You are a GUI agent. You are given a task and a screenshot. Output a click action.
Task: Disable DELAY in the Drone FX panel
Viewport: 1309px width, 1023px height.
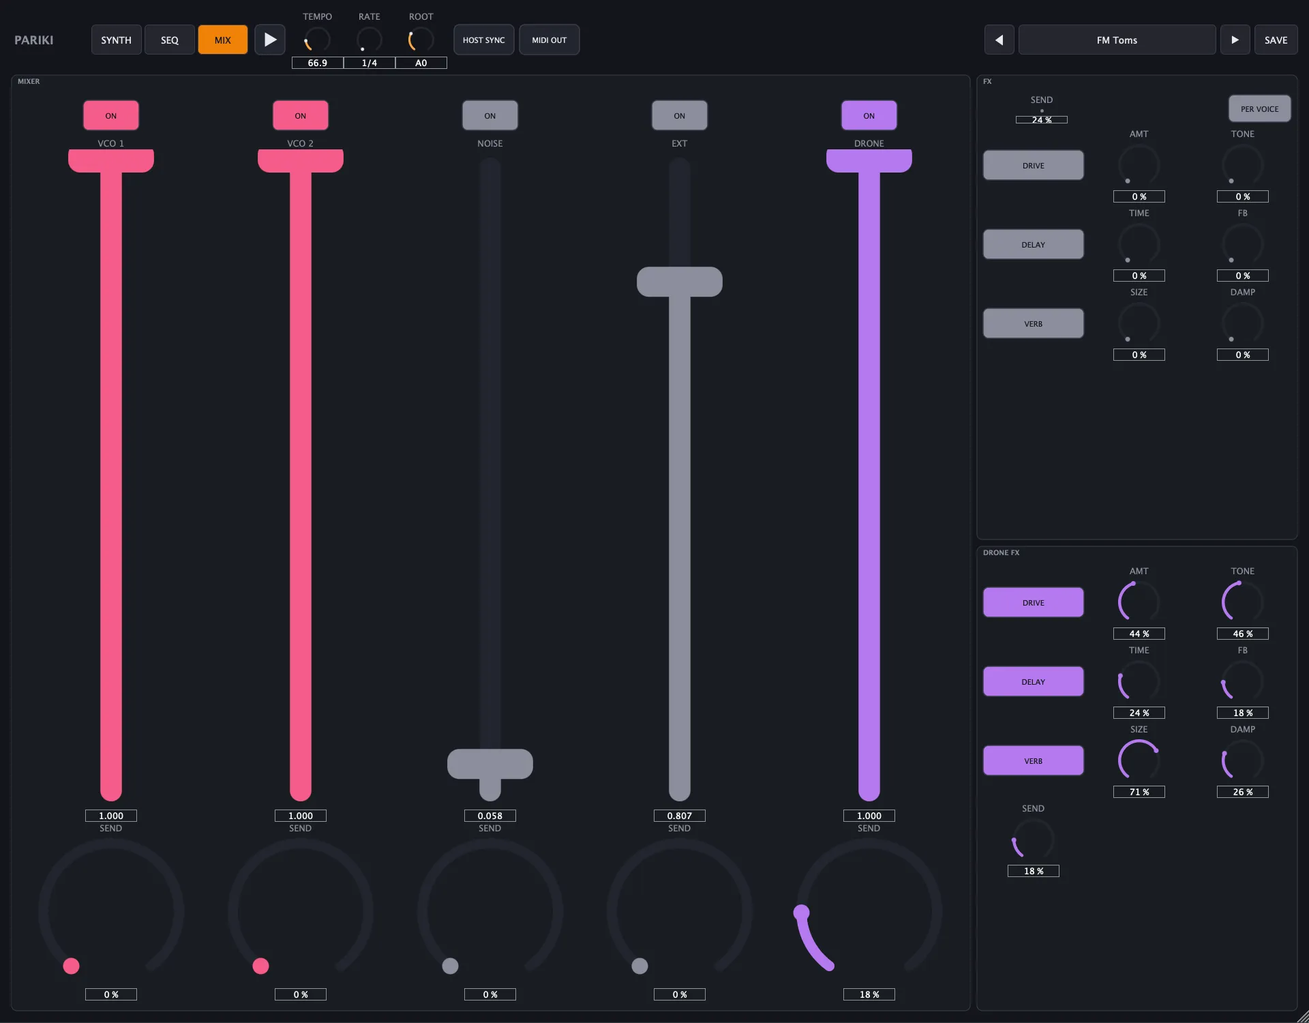pyautogui.click(x=1033, y=681)
